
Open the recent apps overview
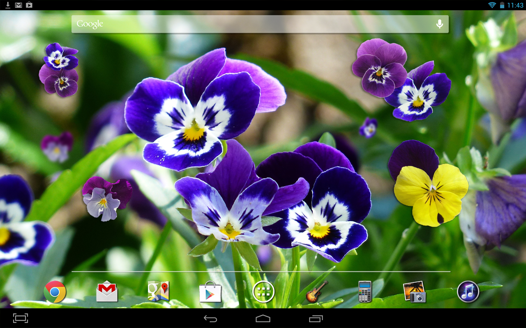[316, 319]
